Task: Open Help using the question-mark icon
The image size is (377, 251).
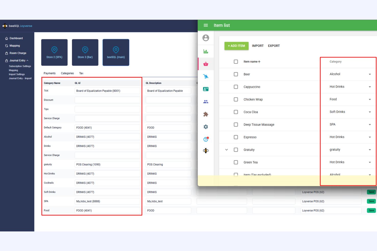Action: 206,139
